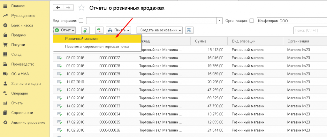Click the Зарплата и кадры person icon

coord(5,84)
